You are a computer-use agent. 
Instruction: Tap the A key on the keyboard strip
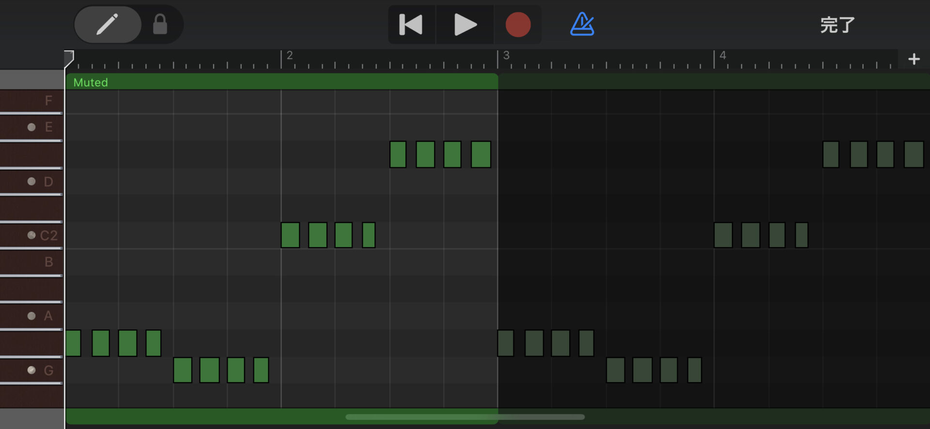pos(32,316)
